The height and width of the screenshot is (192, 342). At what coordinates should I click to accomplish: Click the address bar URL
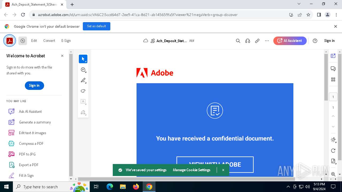pyautogui.click(x=138, y=15)
